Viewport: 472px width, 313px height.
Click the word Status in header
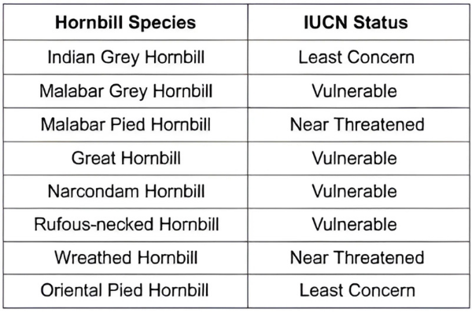(381, 22)
